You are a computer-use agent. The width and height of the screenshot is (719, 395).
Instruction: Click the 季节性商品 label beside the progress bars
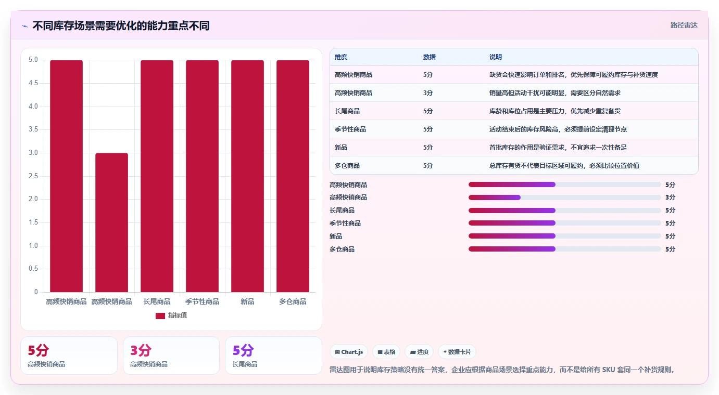click(x=345, y=223)
